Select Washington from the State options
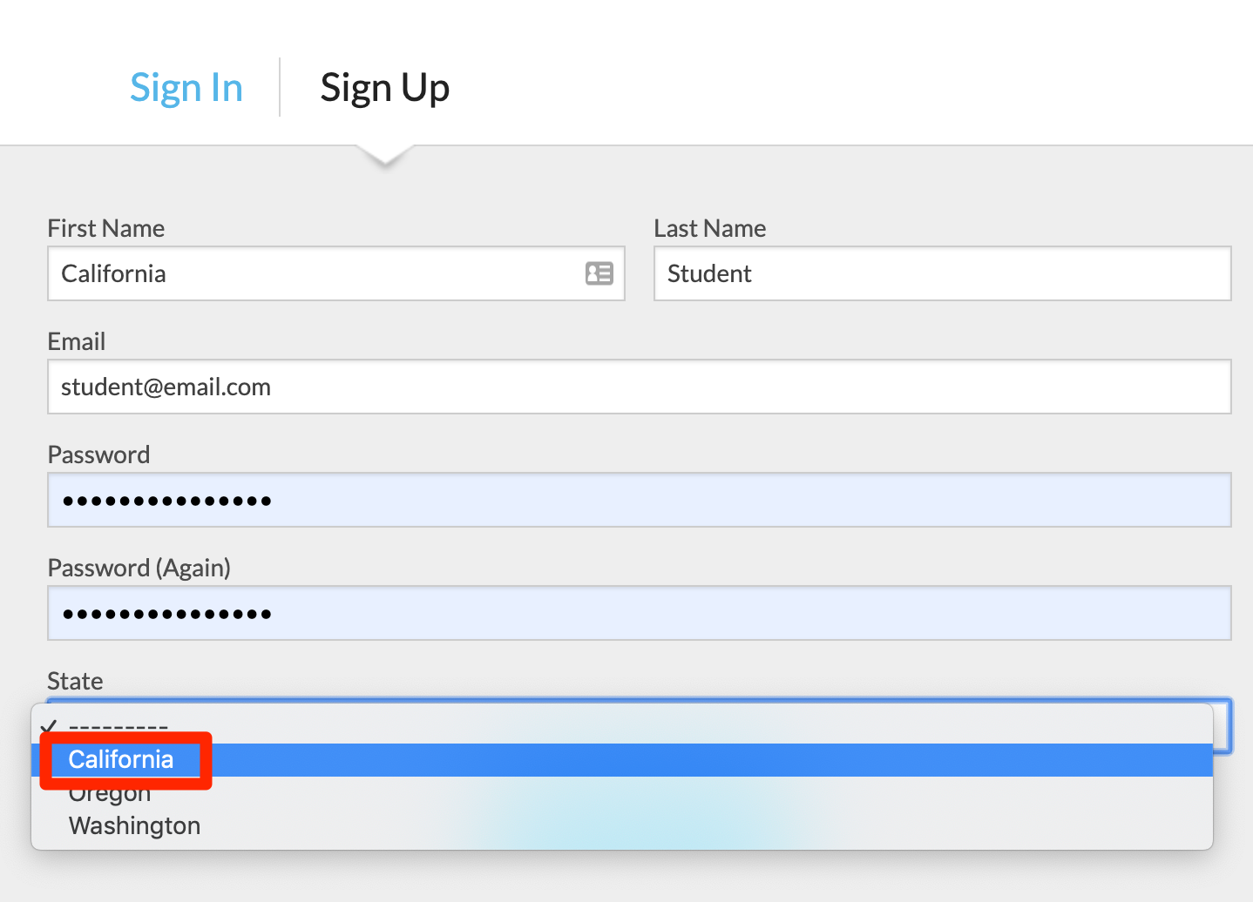The height and width of the screenshot is (902, 1253). [622, 825]
